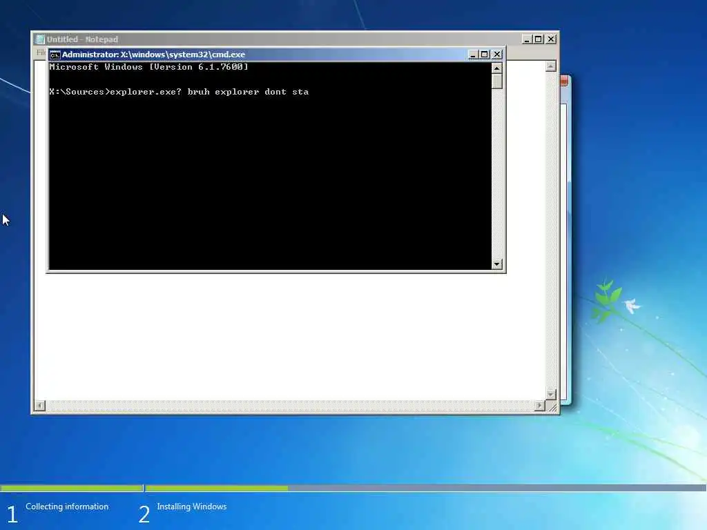Minimize the cmd.exe Administrator window

472,55
